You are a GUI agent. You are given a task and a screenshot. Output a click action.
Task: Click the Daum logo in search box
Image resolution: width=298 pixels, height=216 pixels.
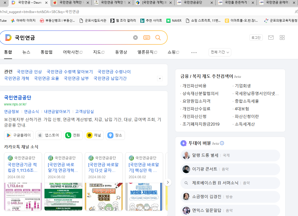[x=8, y=38]
